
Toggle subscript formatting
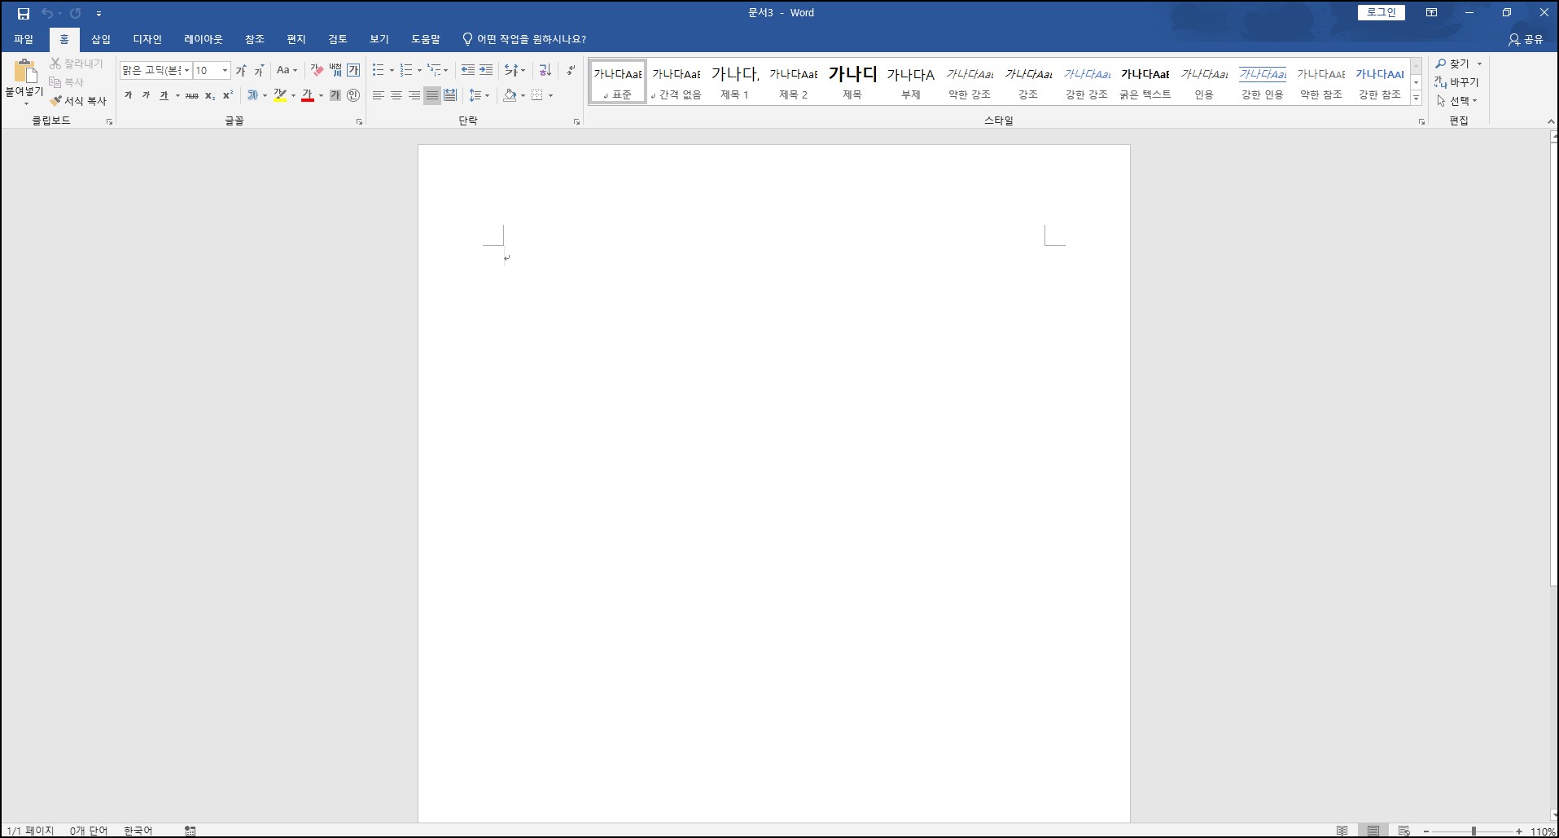pyautogui.click(x=210, y=95)
